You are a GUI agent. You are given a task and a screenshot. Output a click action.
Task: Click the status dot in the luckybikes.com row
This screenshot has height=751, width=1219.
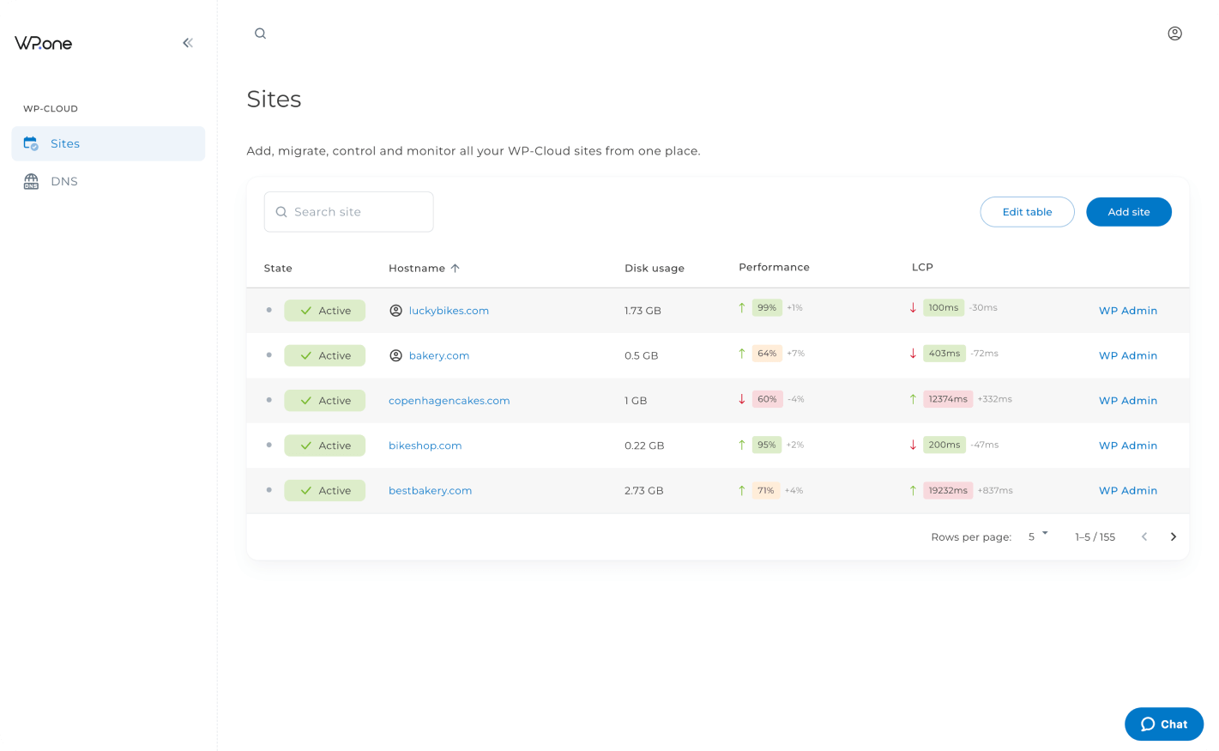[x=269, y=310]
